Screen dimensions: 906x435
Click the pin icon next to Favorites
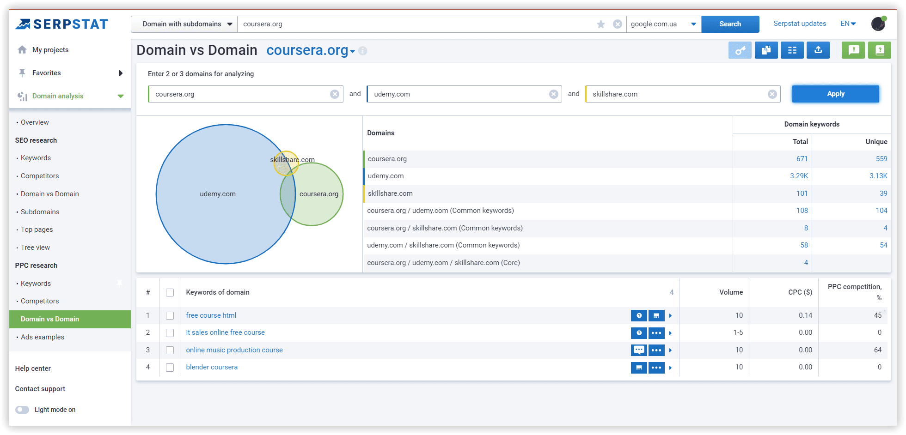[x=22, y=73]
